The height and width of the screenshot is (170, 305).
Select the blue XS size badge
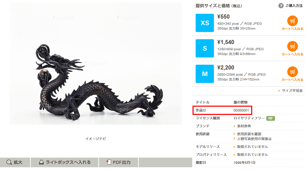pos(205,23)
